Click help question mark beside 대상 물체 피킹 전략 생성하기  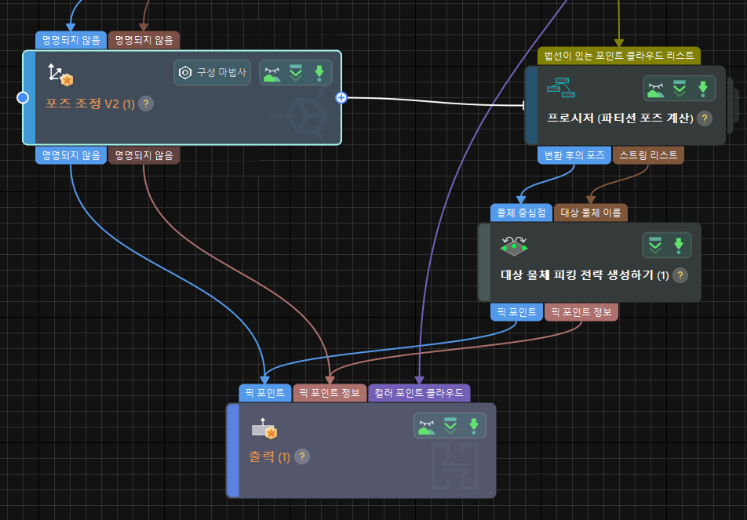680,275
